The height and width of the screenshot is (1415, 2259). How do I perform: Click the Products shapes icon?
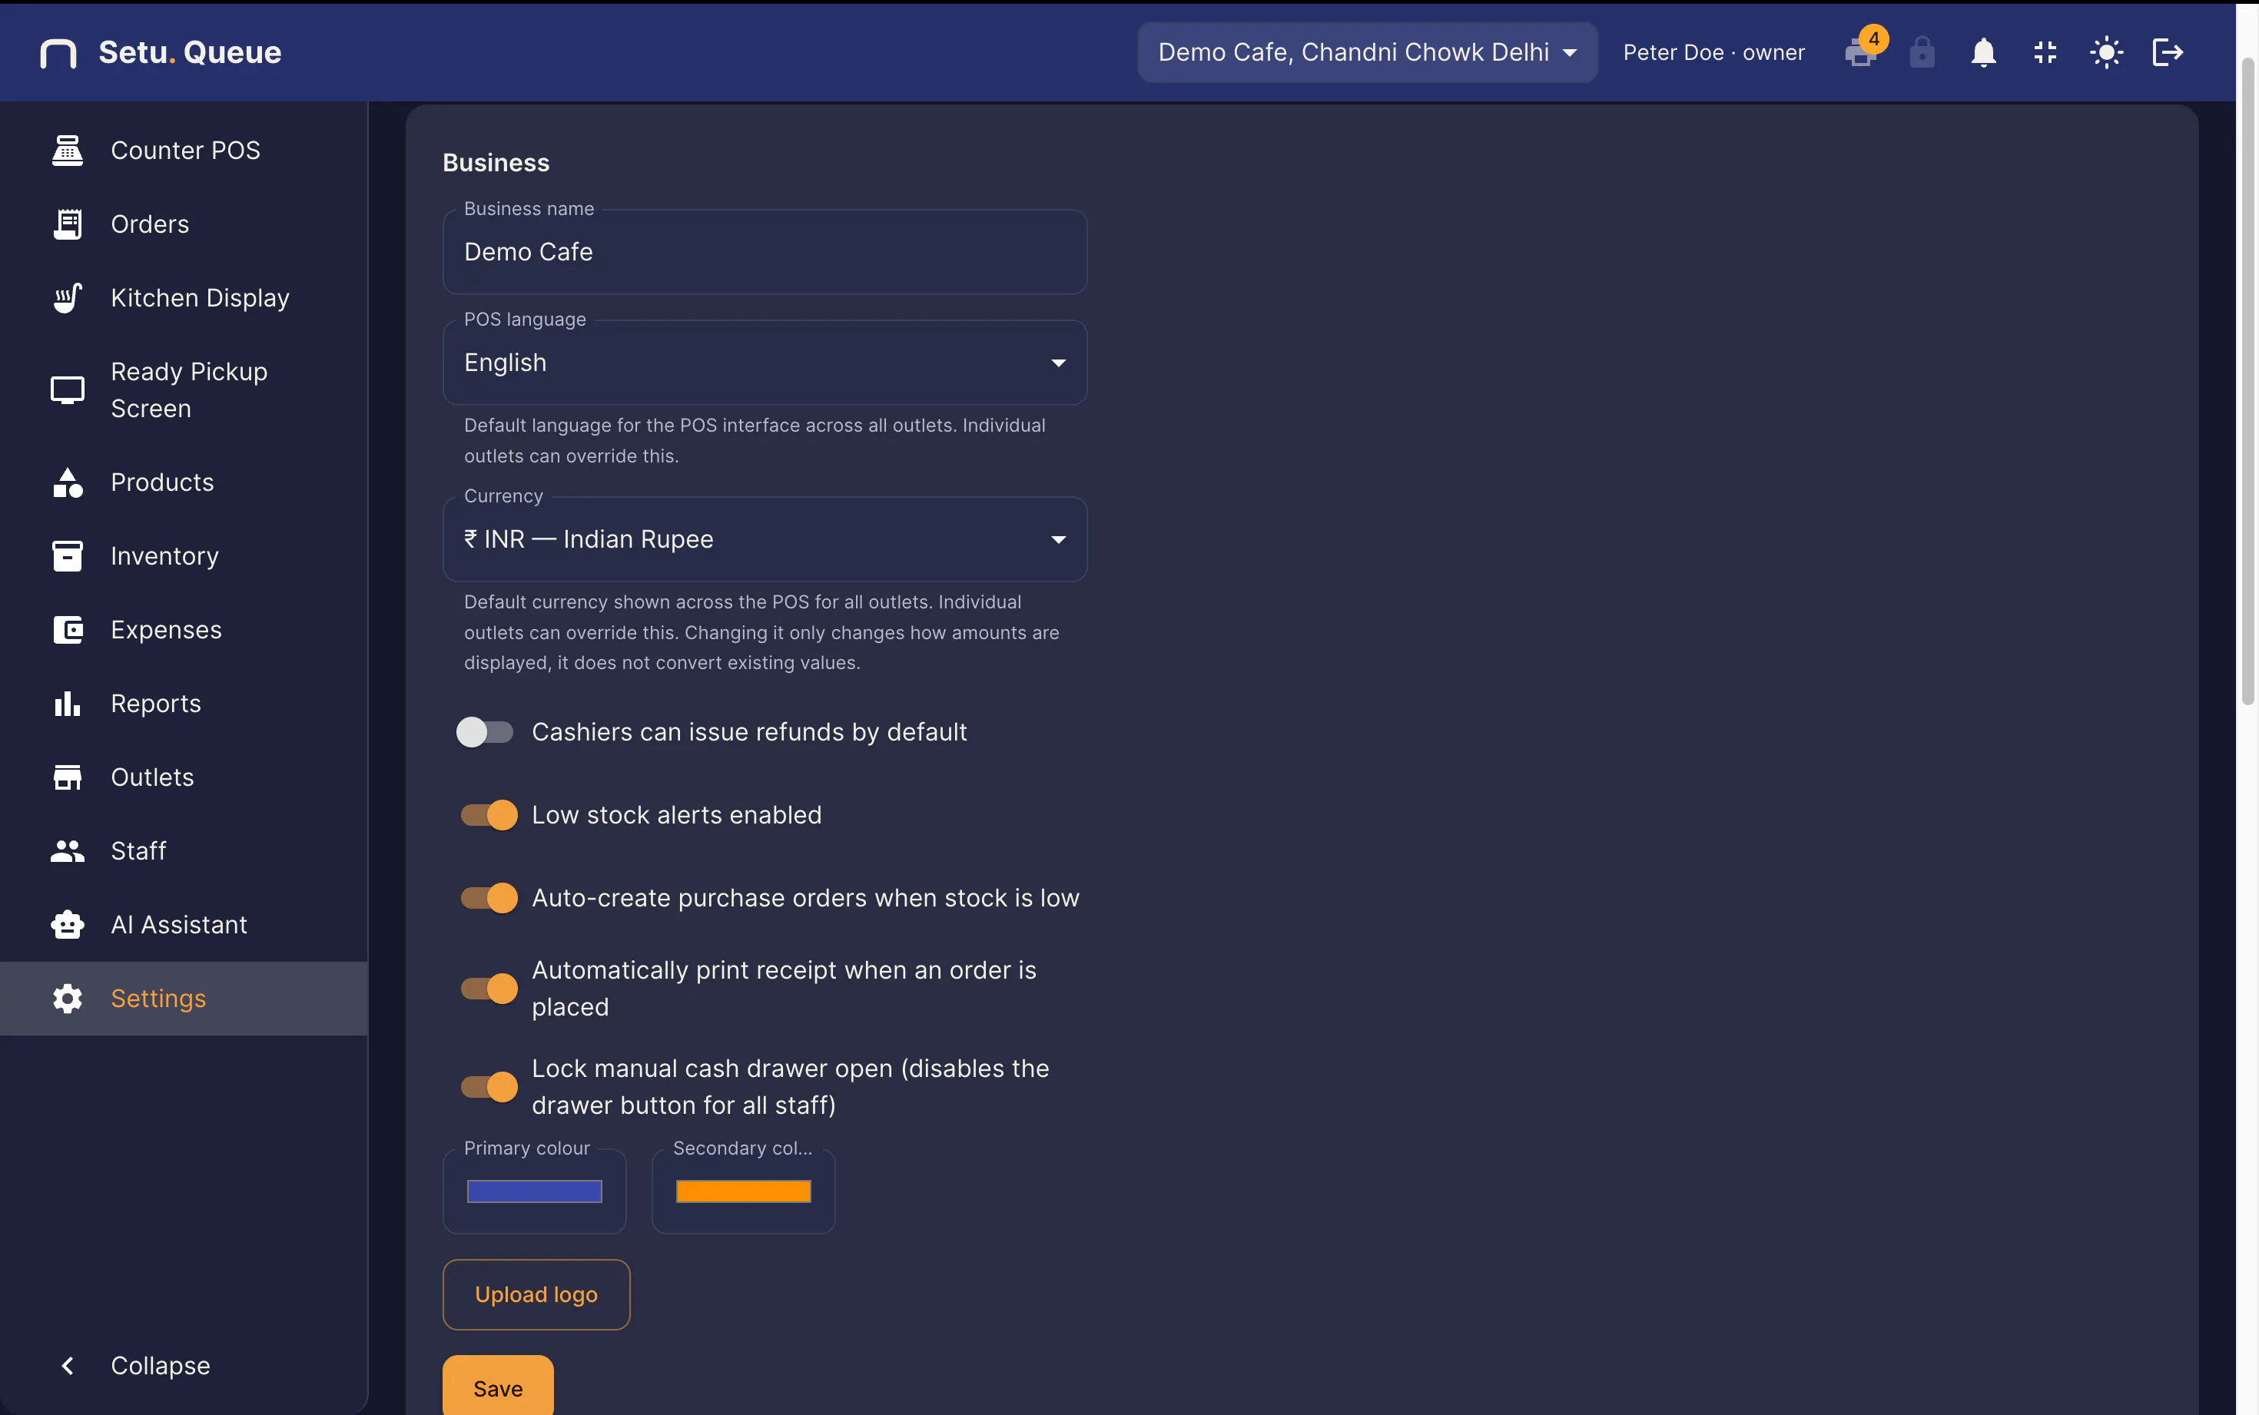point(68,483)
